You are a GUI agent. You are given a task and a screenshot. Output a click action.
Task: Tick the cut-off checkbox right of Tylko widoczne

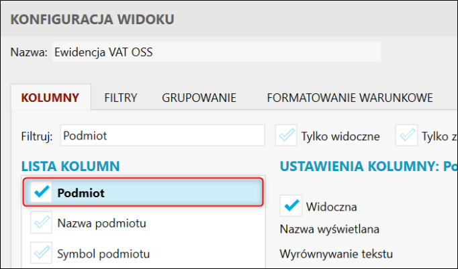click(407, 136)
